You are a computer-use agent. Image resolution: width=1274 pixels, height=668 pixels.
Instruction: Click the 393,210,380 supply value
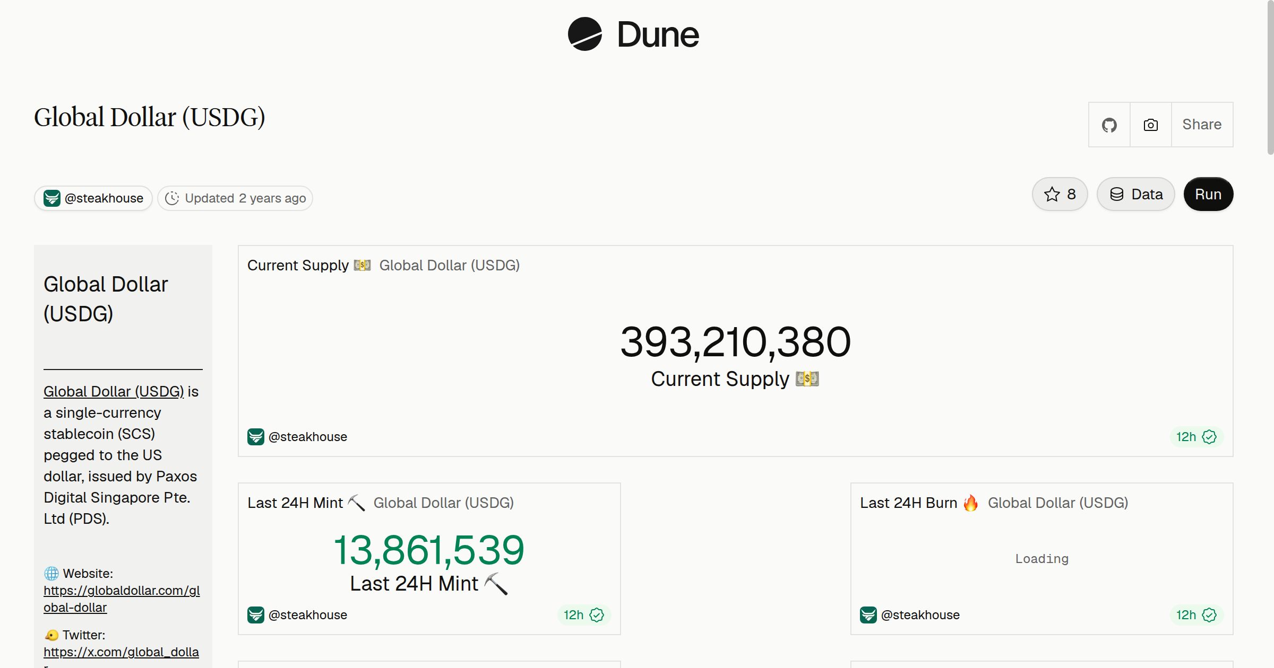coord(735,342)
